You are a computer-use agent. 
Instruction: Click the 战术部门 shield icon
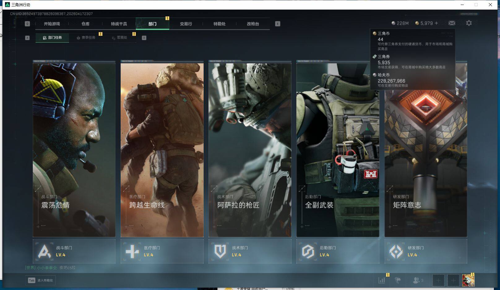point(220,251)
